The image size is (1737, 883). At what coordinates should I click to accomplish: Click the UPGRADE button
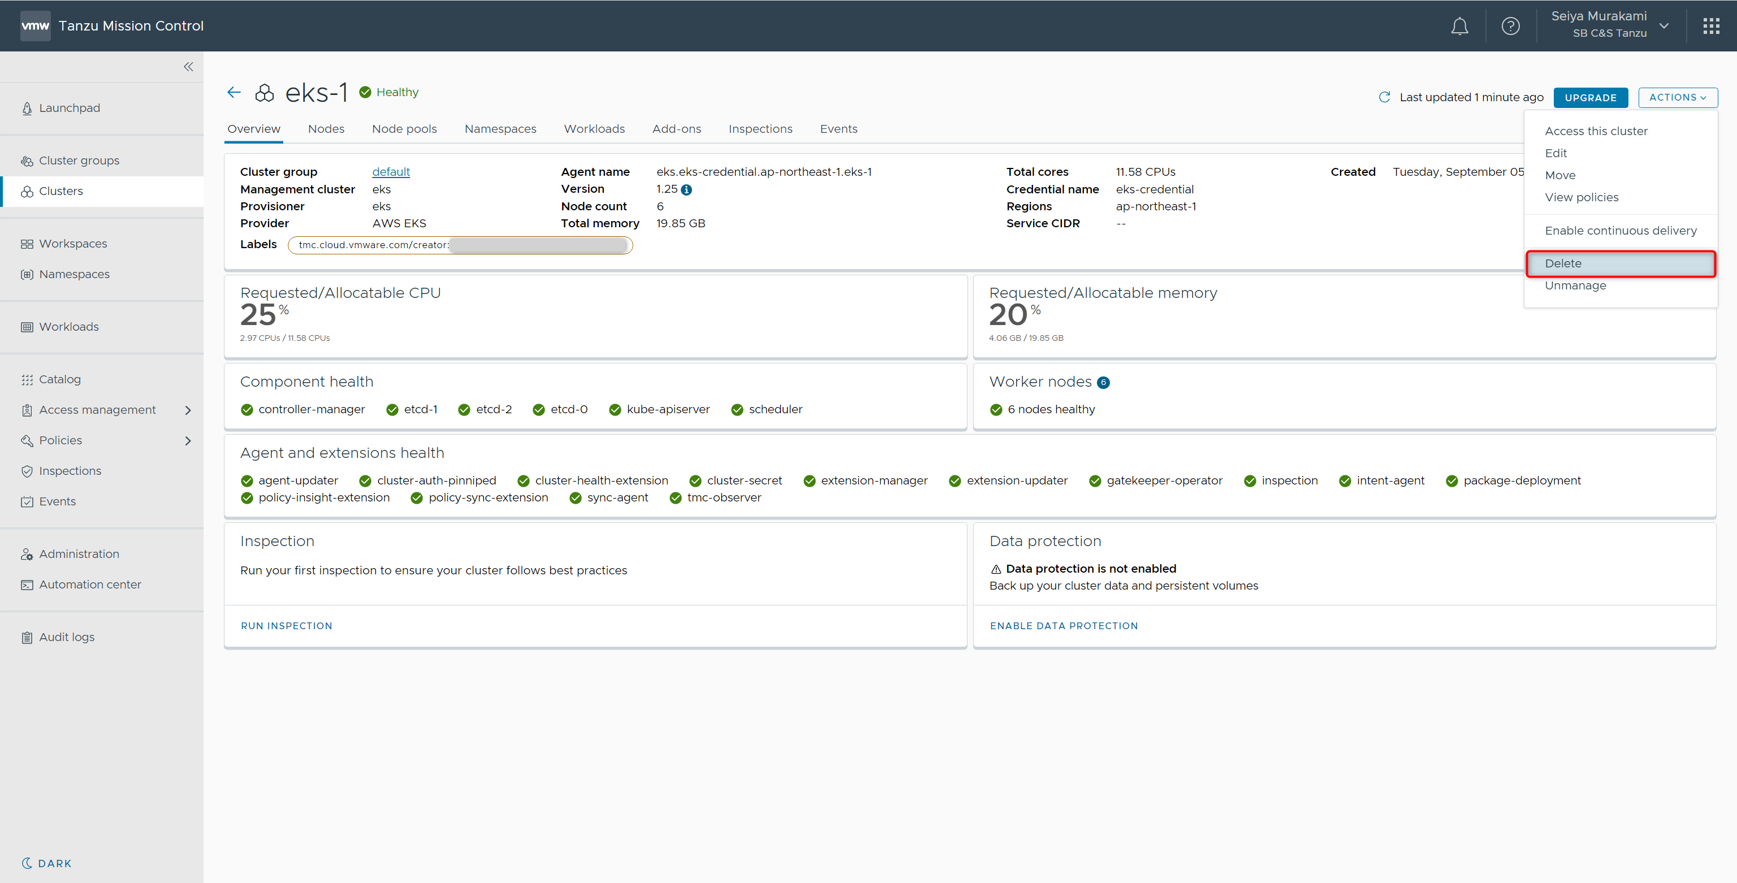(x=1590, y=98)
